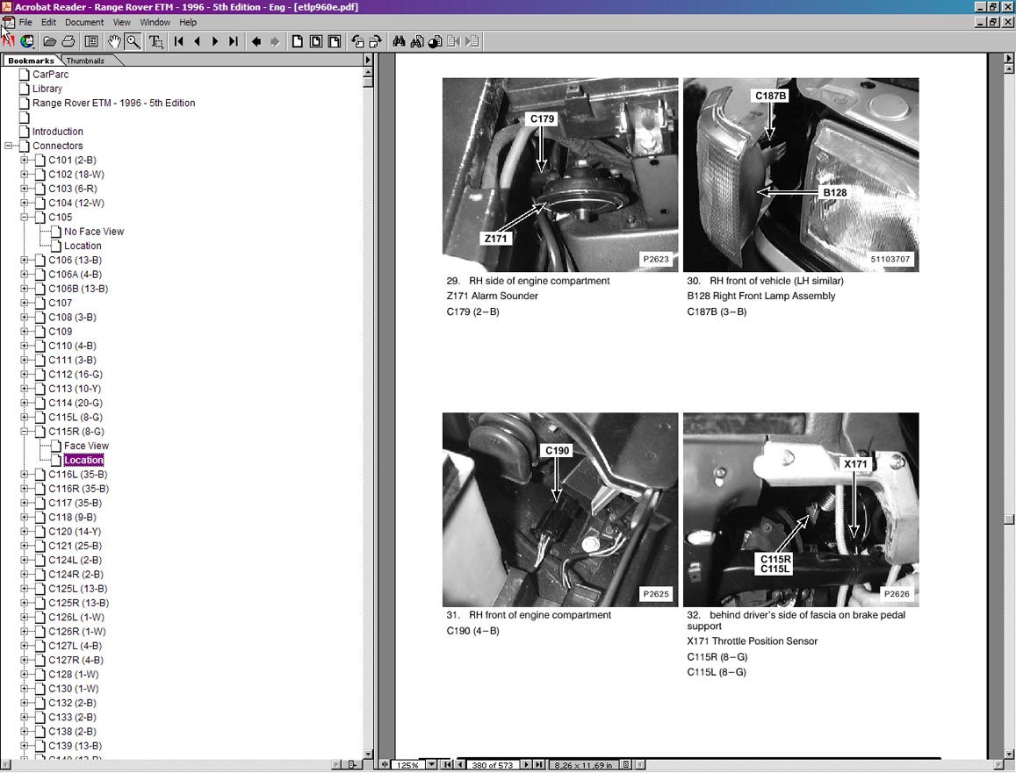1016x773 pixels.
Task: Click the Go to Previous View arrow
Action: (256, 41)
